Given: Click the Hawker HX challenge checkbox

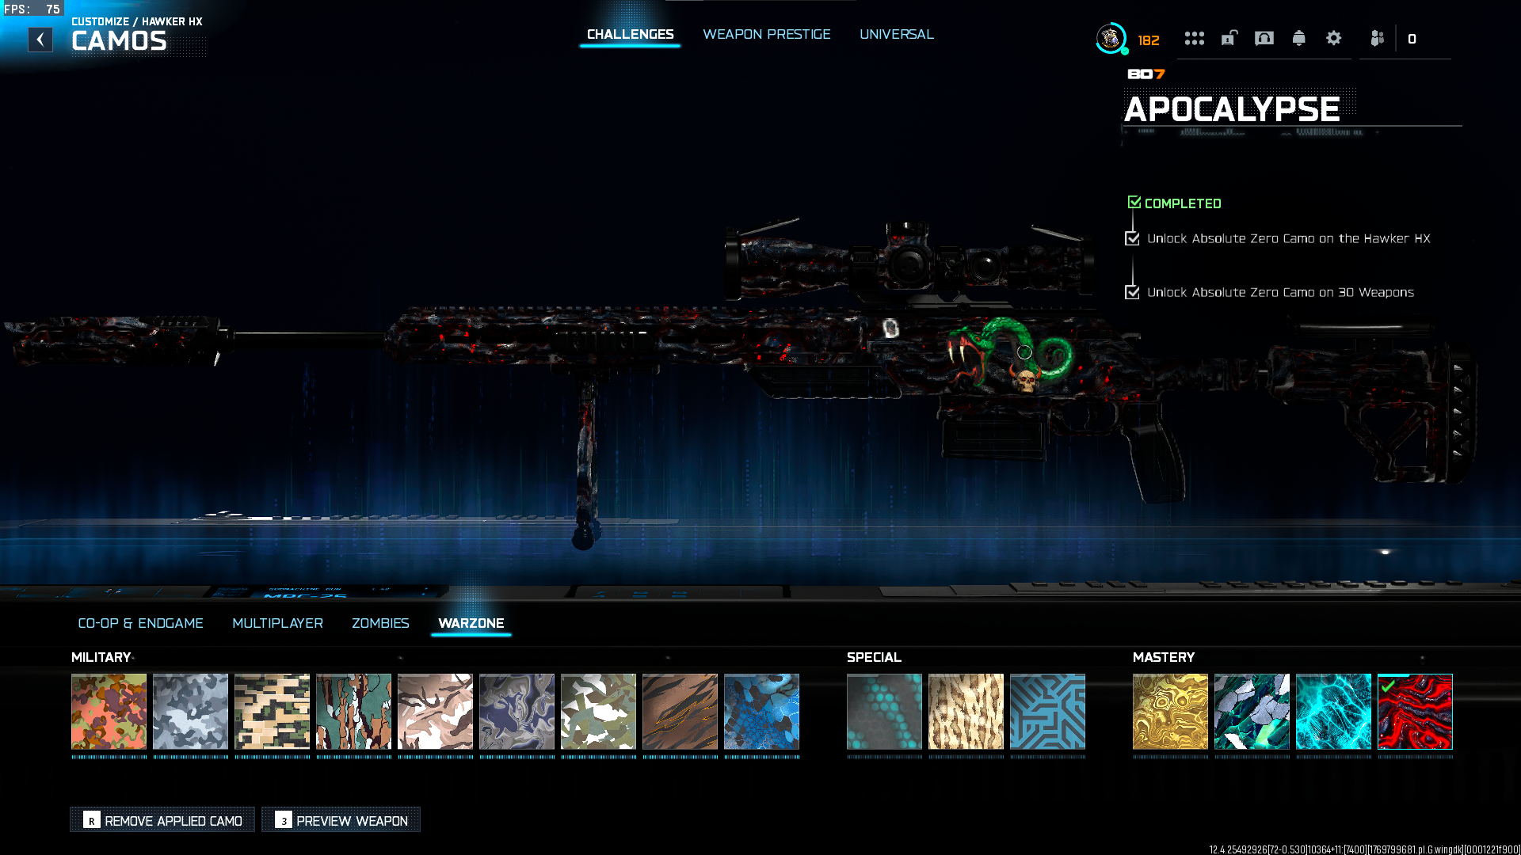Looking at the screenshot, I should click(x=1133, y=238).
